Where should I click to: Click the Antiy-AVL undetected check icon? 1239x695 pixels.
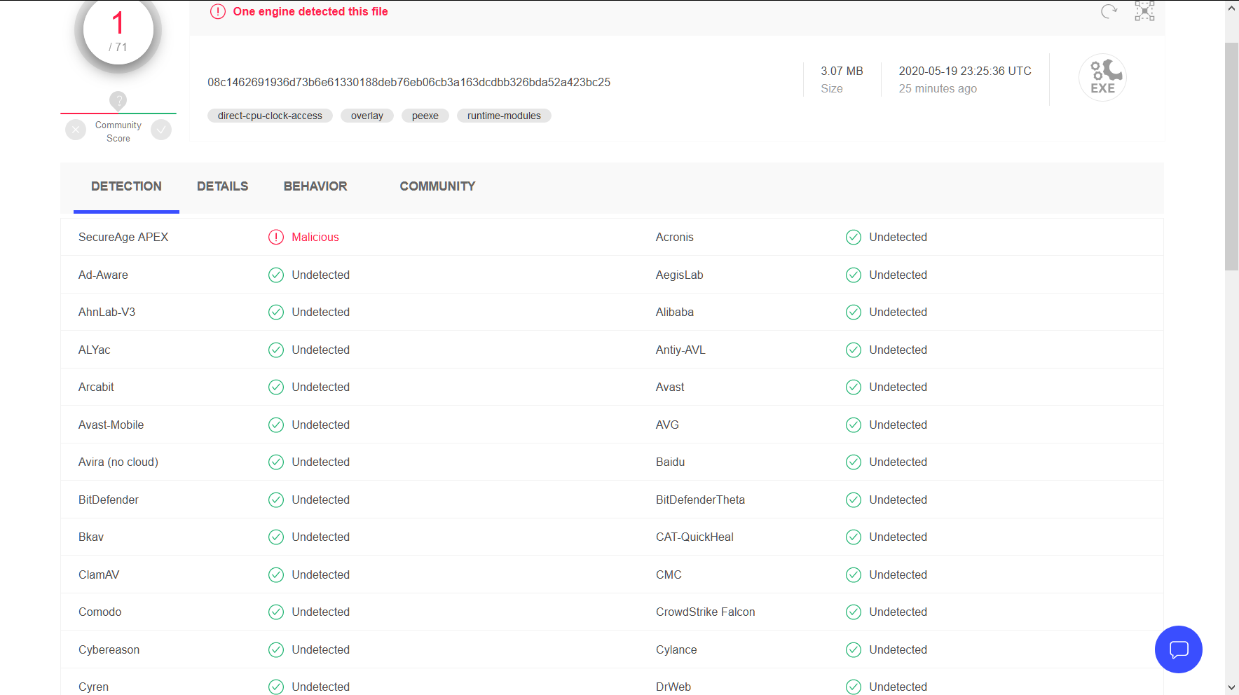854,350
